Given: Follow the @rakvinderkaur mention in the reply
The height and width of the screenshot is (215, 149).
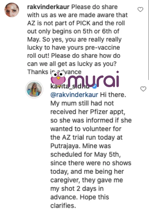Looking at the screenshot, I should click(74, 95).
